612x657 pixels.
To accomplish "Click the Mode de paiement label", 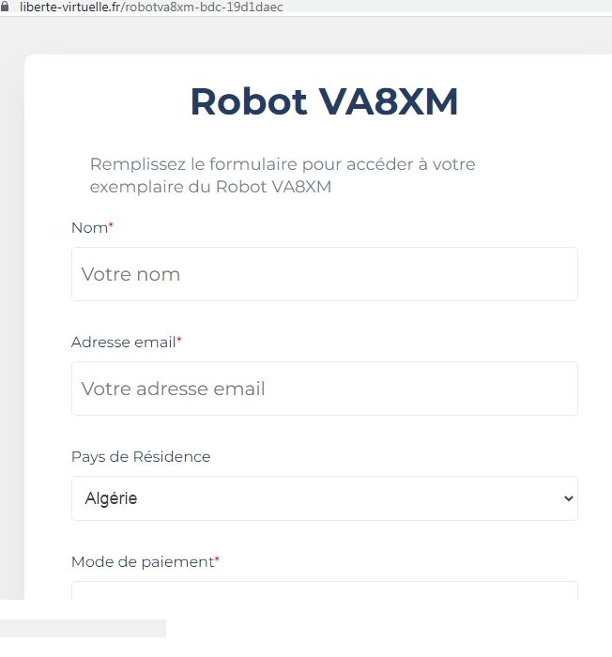I will click(x=143, y=561).
